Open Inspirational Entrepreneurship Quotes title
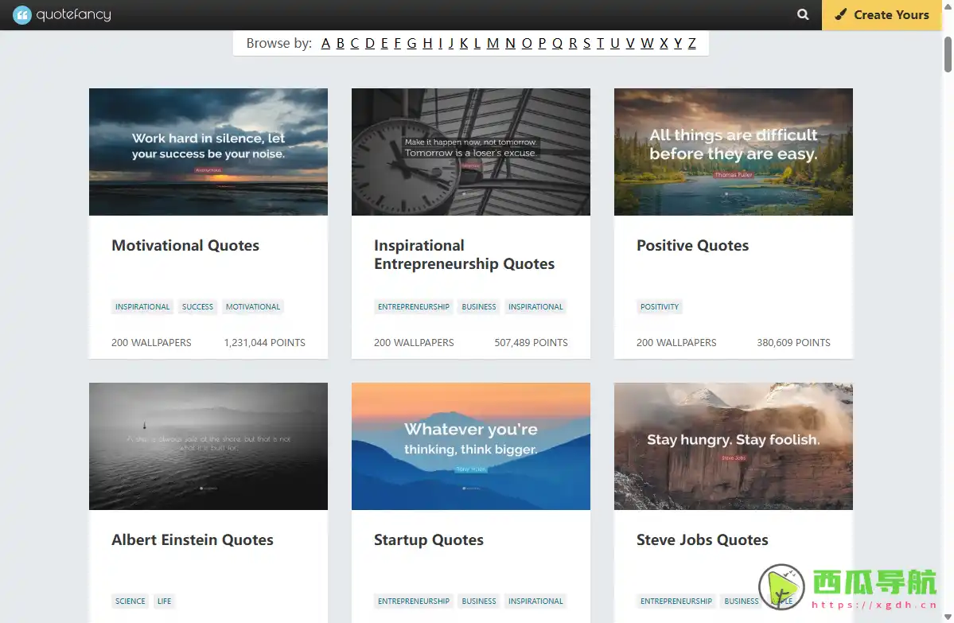The width and height of the screenshot is (954, 623). pos(464,255)
